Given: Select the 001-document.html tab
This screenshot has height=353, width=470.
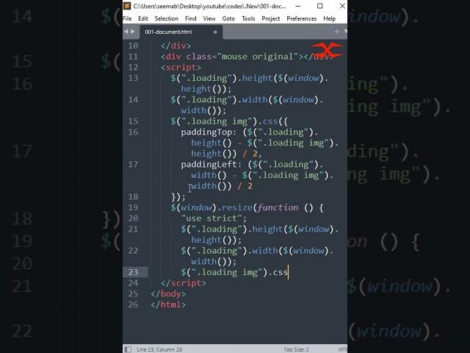Looking at the screenshot, I should [x=181, y=32].
